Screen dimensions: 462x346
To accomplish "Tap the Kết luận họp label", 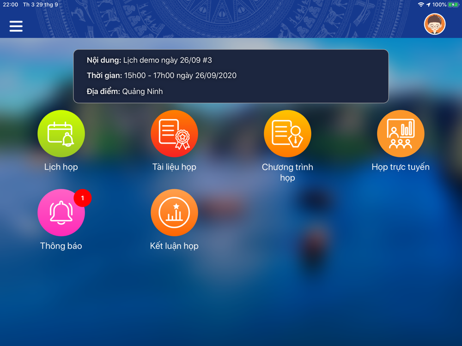I will click(174, 246).
